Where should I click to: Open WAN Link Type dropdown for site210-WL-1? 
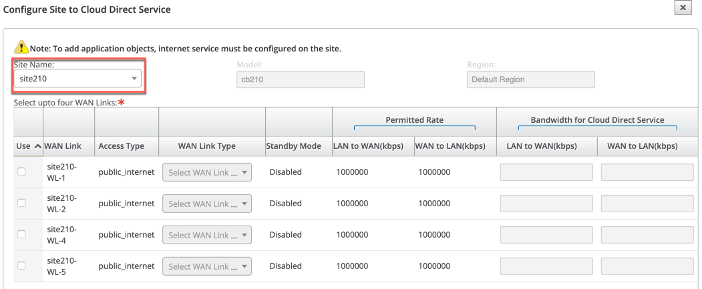[207, 172]
